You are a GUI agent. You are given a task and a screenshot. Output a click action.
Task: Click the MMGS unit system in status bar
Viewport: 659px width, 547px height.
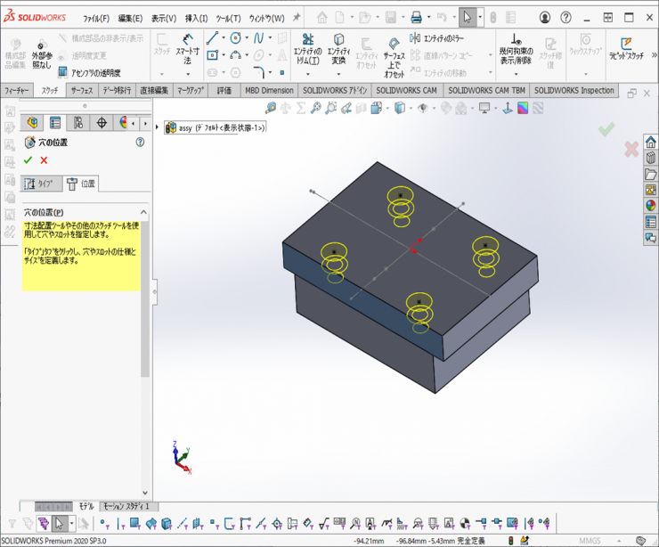pyautogui.click(x=590, y=541)
